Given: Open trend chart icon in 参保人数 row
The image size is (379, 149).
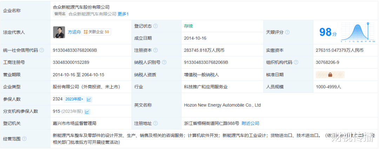Looking at the screenshot, I should pos(89,99).
